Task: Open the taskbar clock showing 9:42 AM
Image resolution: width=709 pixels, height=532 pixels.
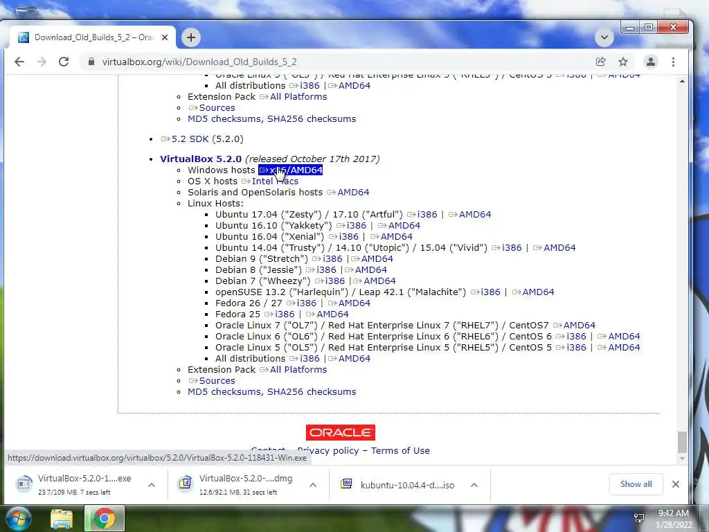Action: coord(674,518)
